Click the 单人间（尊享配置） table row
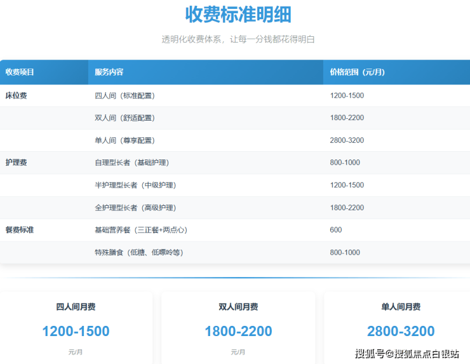The height and width of the screenshot is (364, 470). 124,140
